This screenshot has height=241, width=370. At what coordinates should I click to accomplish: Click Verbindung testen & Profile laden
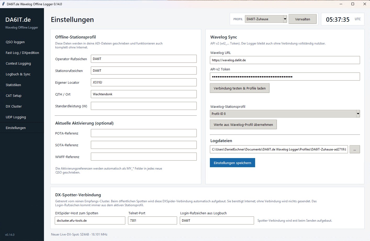coord(239,88)
